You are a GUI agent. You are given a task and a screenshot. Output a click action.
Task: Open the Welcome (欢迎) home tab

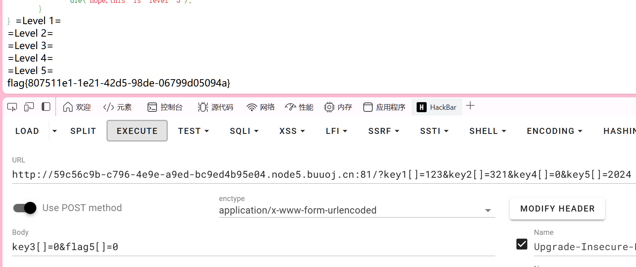pyautogui.click(x=77, y=107)
